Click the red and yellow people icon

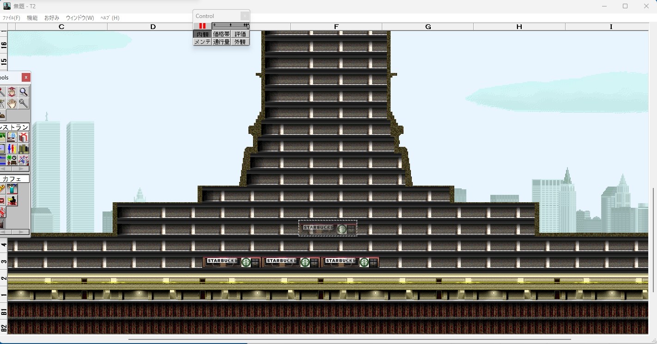point(12,149)
